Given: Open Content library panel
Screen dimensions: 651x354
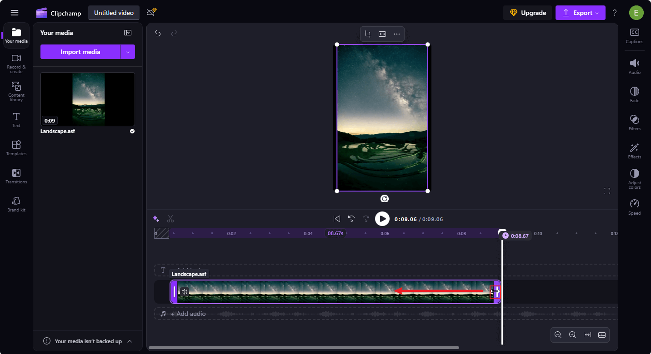Looking at the screenshot, I should pos(16,92).
